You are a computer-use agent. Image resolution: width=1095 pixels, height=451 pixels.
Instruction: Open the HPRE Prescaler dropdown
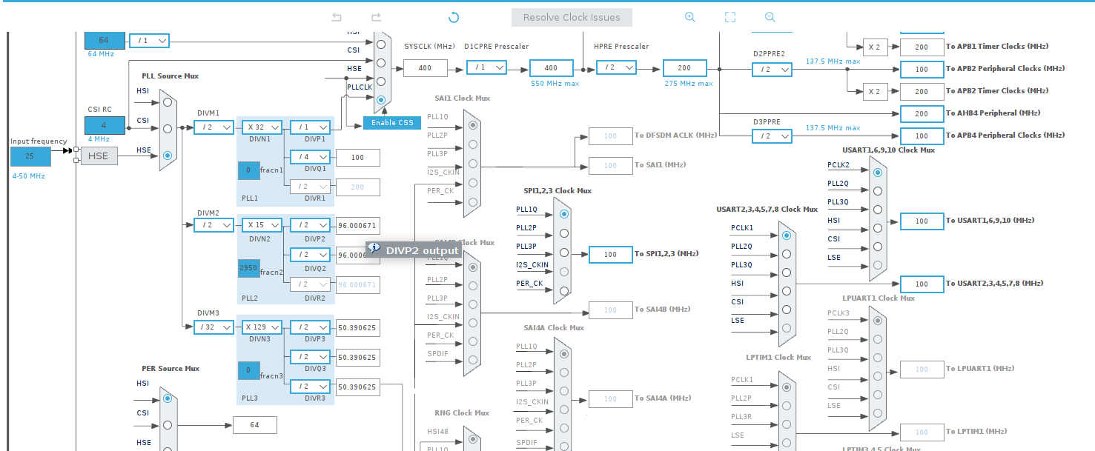pyautogui.click(x=615, y=67)
